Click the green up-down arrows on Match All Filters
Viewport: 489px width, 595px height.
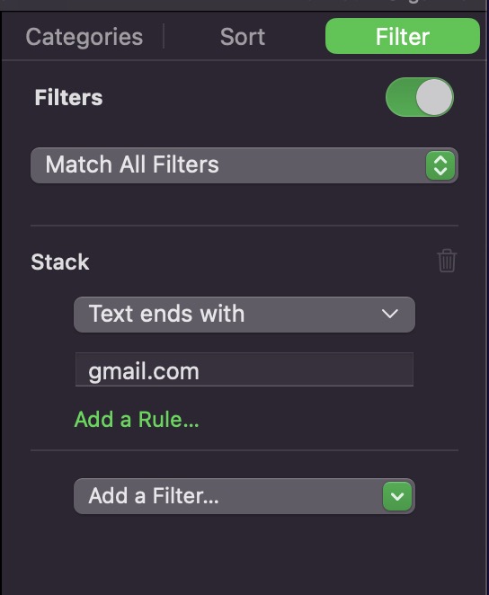(440, 165)
